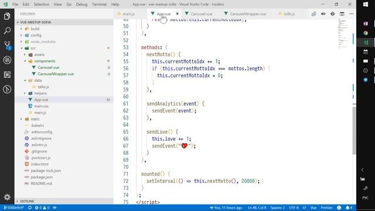The width and height of the screenshot is (375, 211).
Task: Open the Telegram icon in taskbar
Action: (366, 80)
